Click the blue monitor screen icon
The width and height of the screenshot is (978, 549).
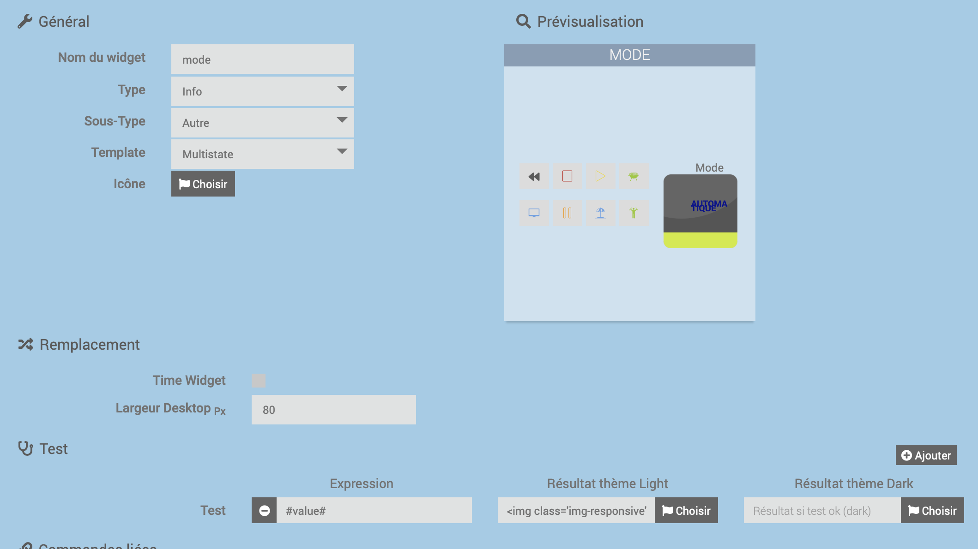[x=534, y=213]
